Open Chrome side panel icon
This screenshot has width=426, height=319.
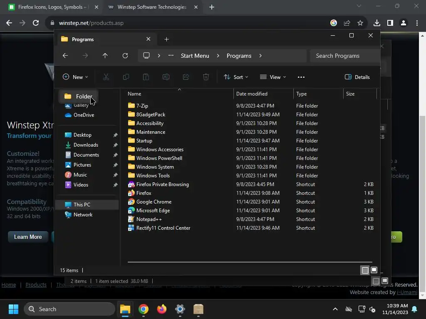tap(390, 23)
